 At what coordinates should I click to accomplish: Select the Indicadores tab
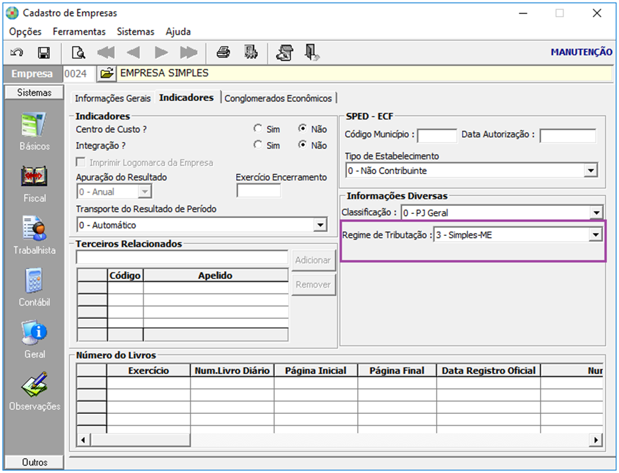click(186, 98)
